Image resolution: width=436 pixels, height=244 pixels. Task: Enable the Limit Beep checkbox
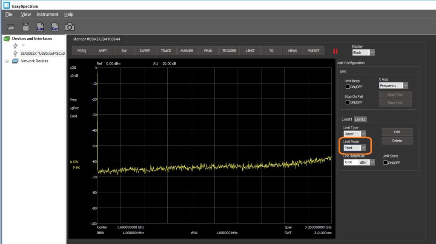(x=347, y=87)
